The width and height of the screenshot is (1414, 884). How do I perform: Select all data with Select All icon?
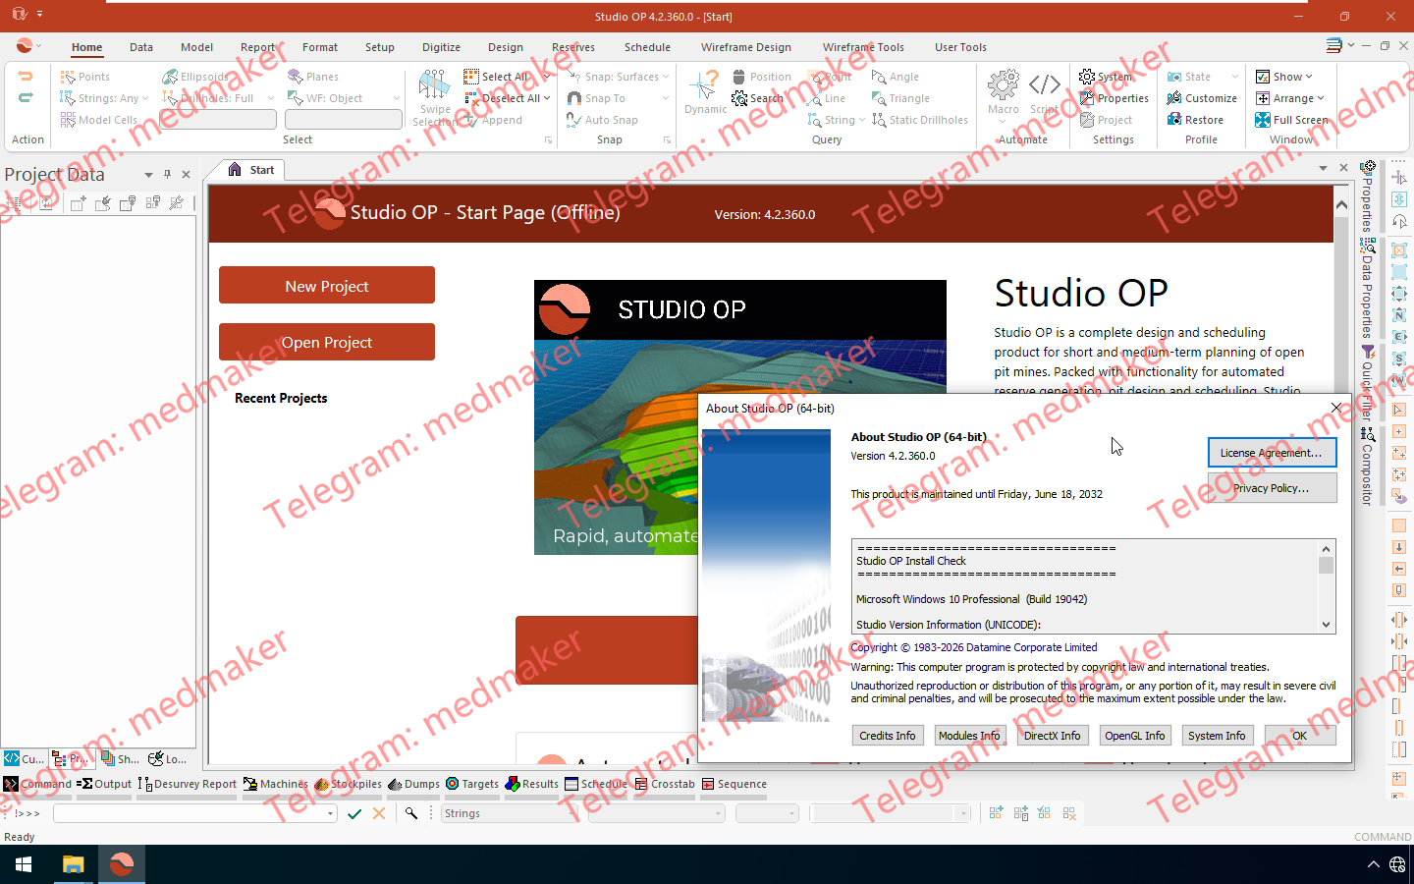(x=471, y=77)
